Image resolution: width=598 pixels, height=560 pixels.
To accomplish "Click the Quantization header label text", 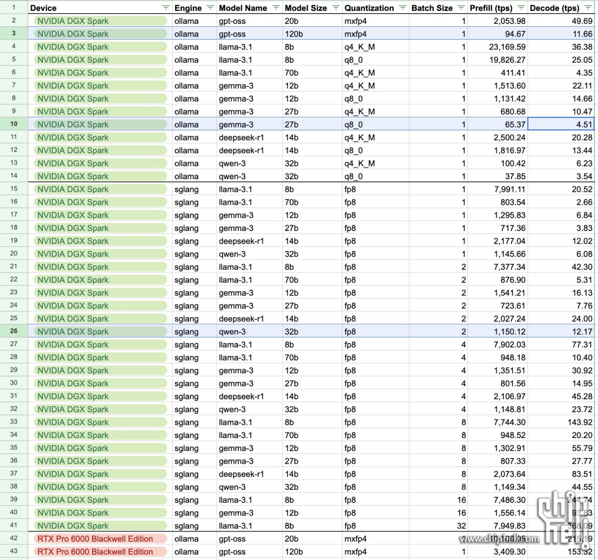I will 369,8.
